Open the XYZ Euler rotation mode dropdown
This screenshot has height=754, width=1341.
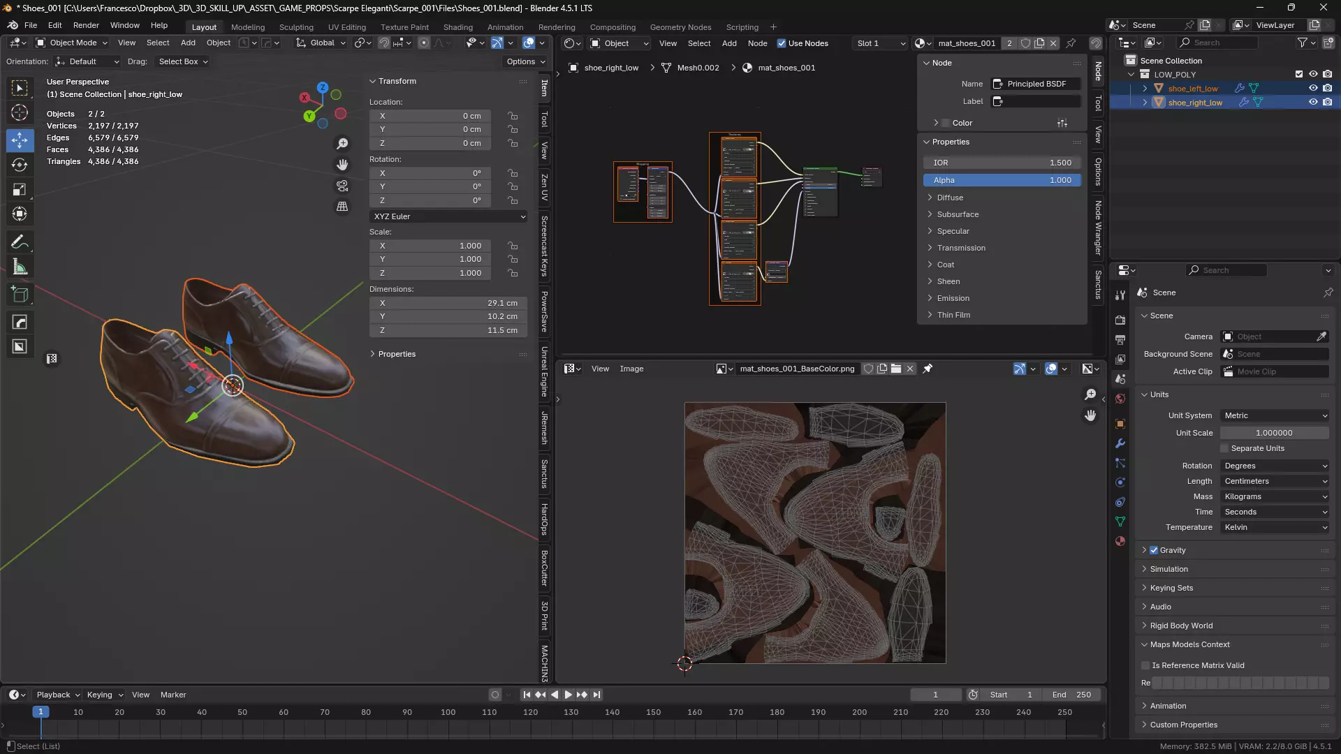click(448, 216)
